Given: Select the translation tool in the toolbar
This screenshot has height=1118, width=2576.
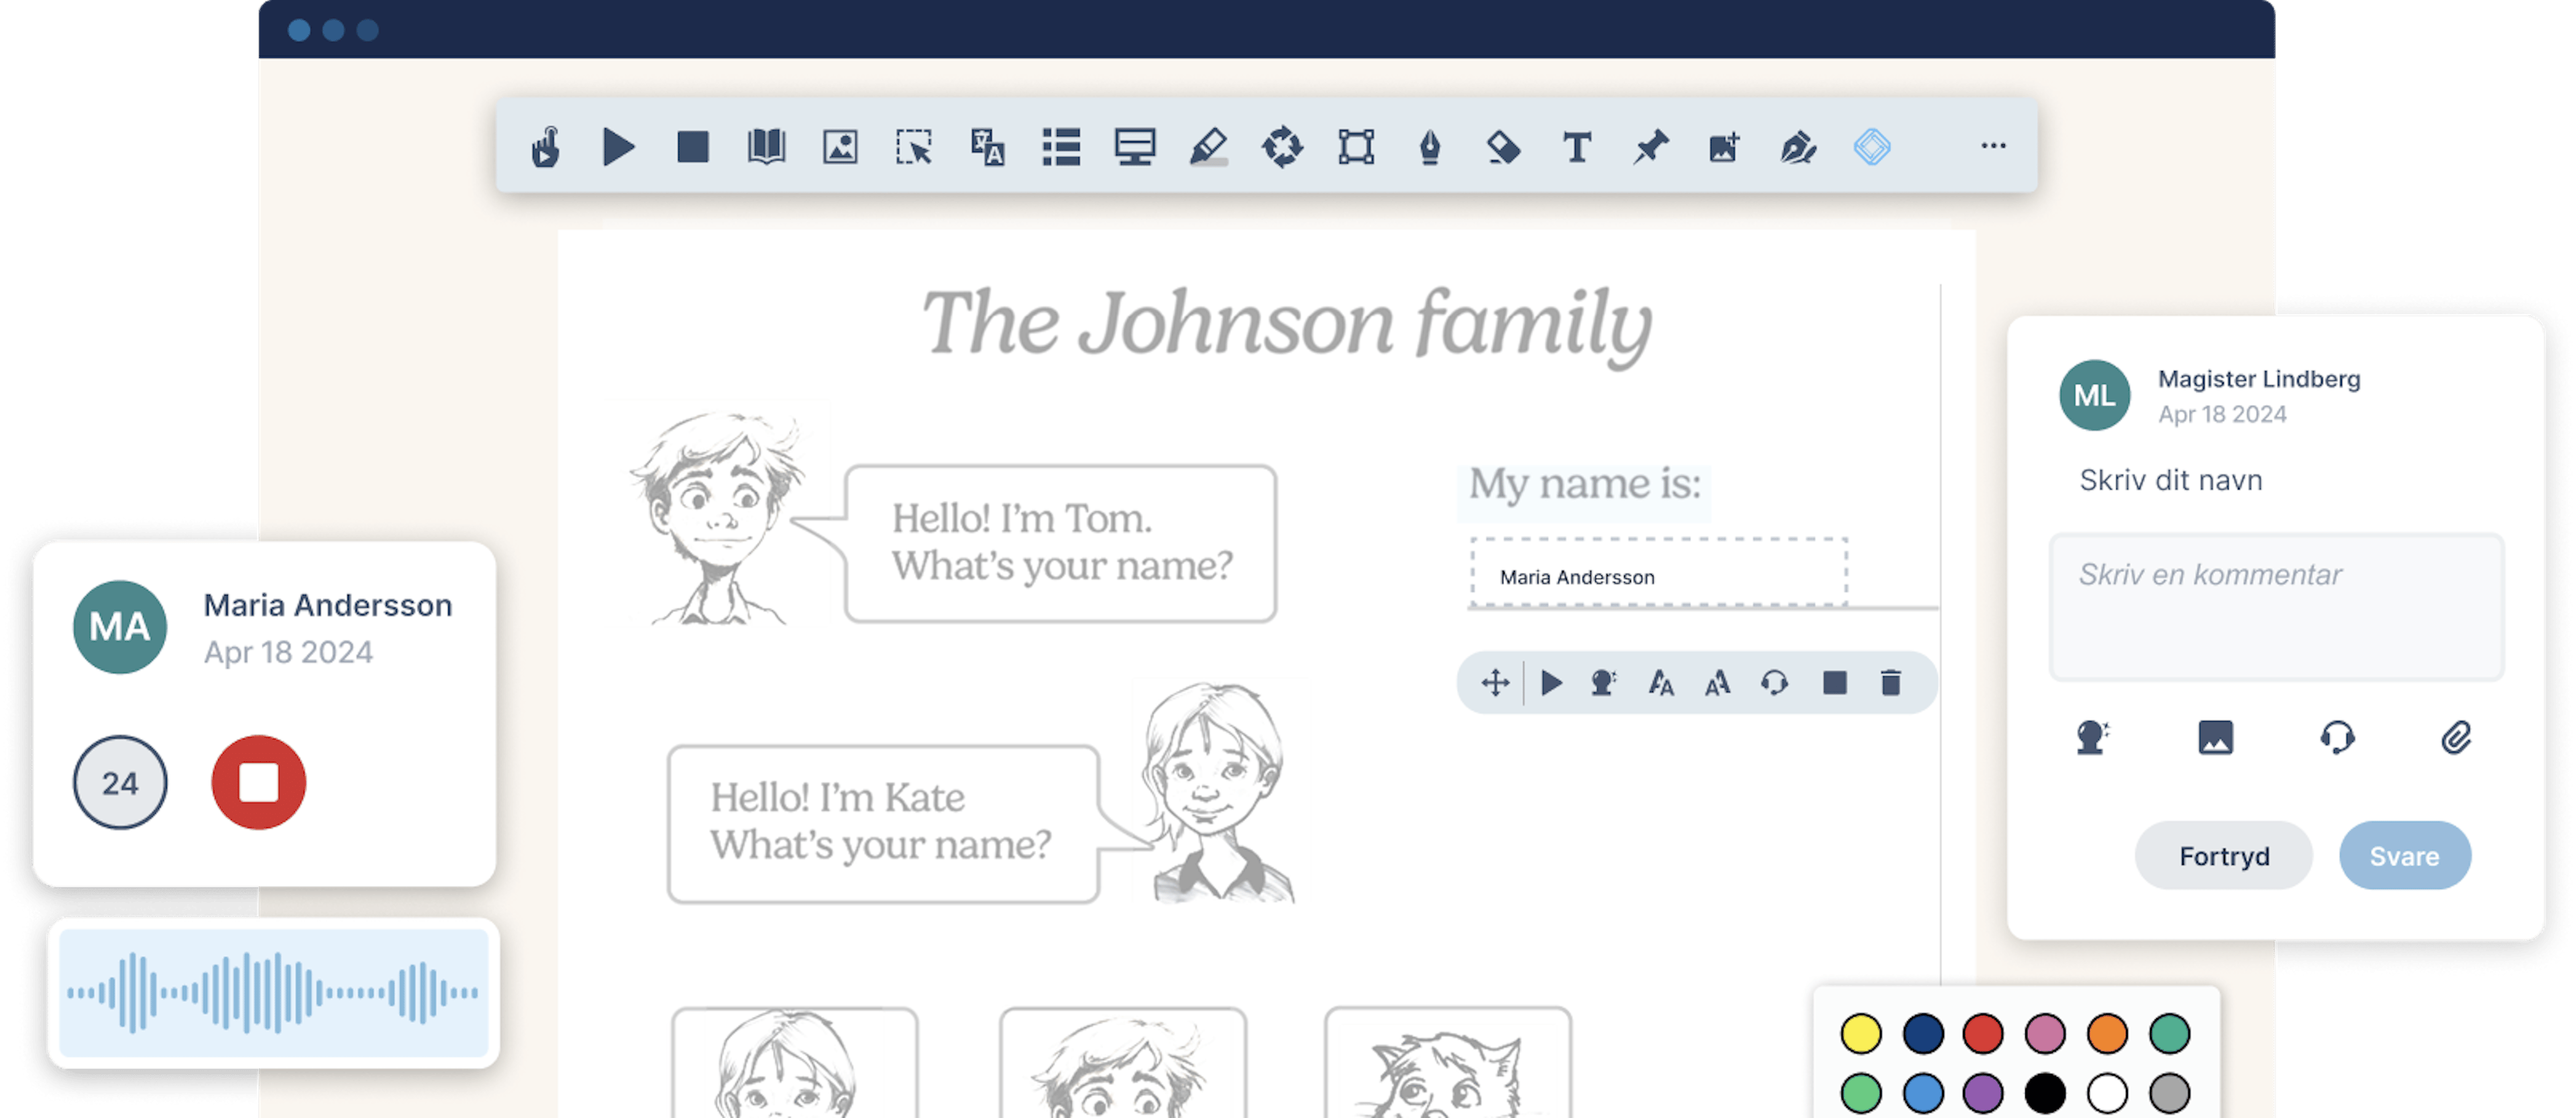Looking at the screenshot, I should click(x=988, y=146).
